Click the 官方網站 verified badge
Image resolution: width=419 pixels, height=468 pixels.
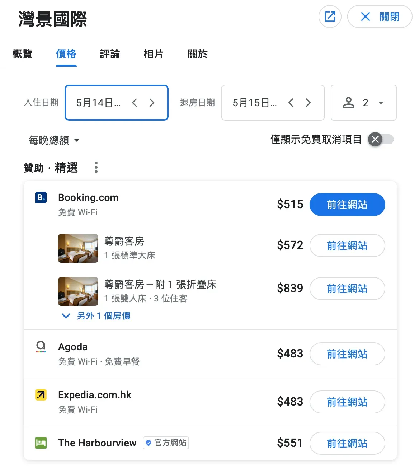pyautogui.click(x=166, y=443)
